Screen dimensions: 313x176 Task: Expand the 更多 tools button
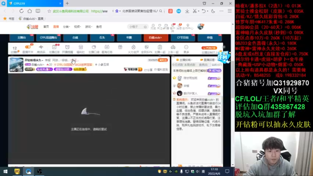point(186,49)
